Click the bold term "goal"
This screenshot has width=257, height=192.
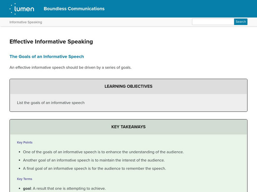pos(27,188)
